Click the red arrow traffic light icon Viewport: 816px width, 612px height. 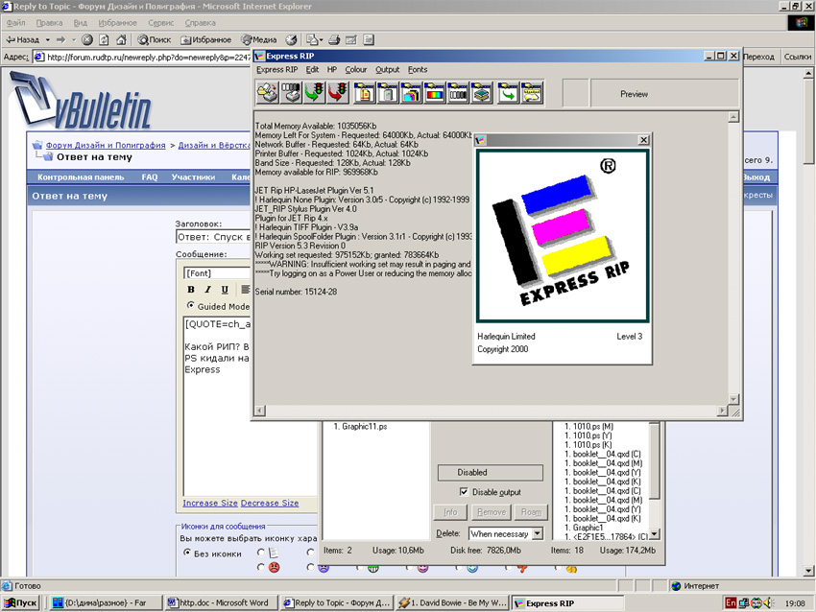pos(338,92)
